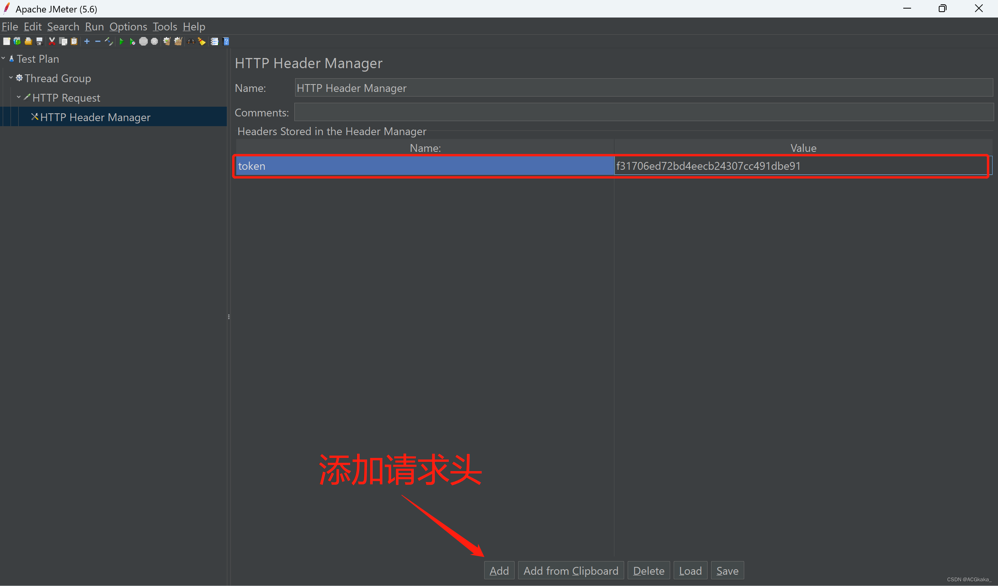This screenshot has height=586, width=998.
Task: Click the Clear All double-broom icon
Action: tap(178, 42)
